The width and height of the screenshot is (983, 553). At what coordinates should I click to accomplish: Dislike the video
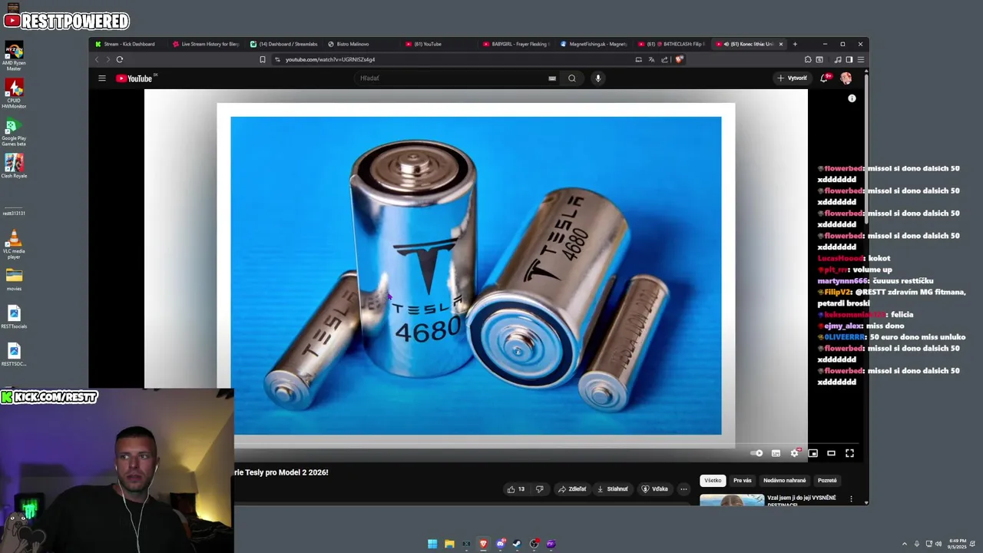point(539,489)
